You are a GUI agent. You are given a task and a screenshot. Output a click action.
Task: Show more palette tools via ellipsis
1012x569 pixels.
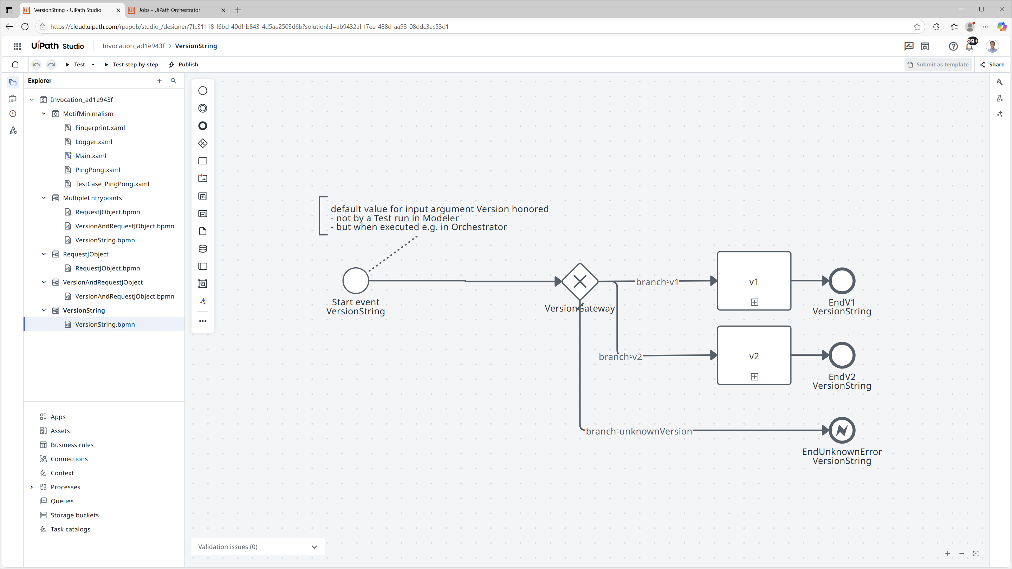coord(203,321)
